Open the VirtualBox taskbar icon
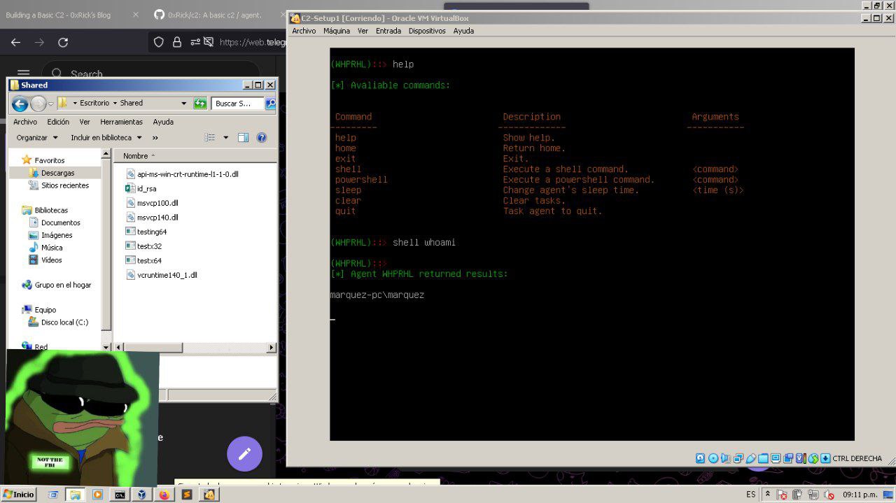 tap(141, 495)
